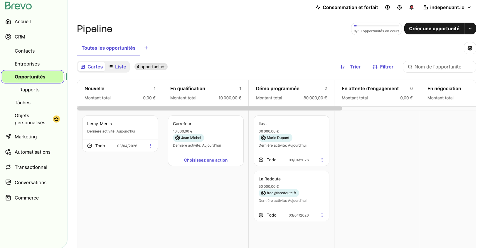Open La Redoute card options menu
The image size is (485, 248).
point(322,215)
